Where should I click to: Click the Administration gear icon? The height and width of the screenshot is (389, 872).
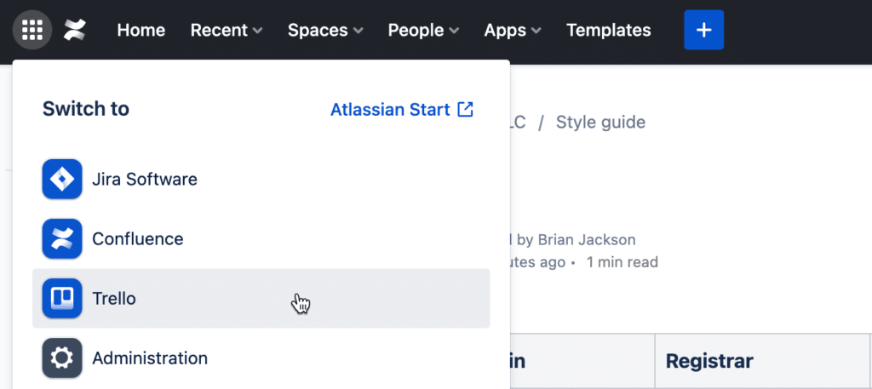tap(62, 358)
